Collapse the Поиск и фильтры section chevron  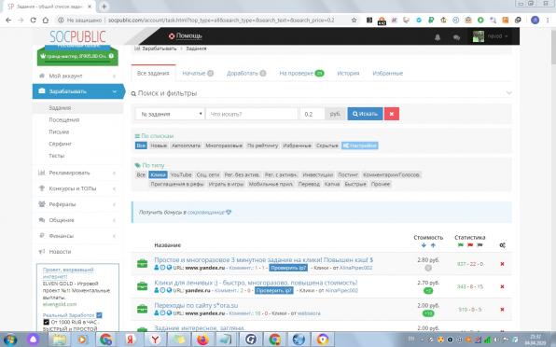[x=508, y=93]
